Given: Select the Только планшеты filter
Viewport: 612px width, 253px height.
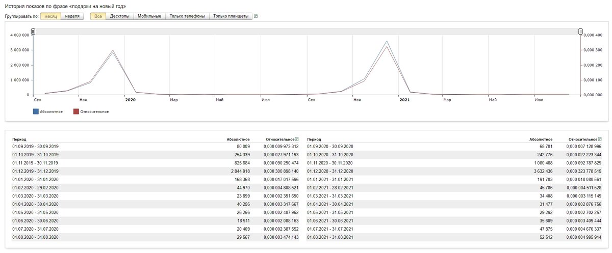Looking at the screenshot, I should (231, 16).
